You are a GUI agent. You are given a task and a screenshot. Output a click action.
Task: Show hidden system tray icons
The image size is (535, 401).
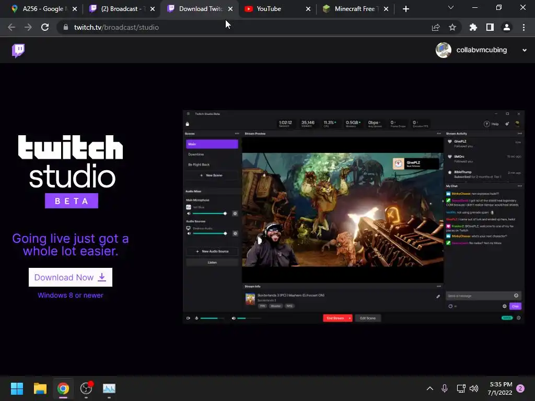[x=430, y=388]
